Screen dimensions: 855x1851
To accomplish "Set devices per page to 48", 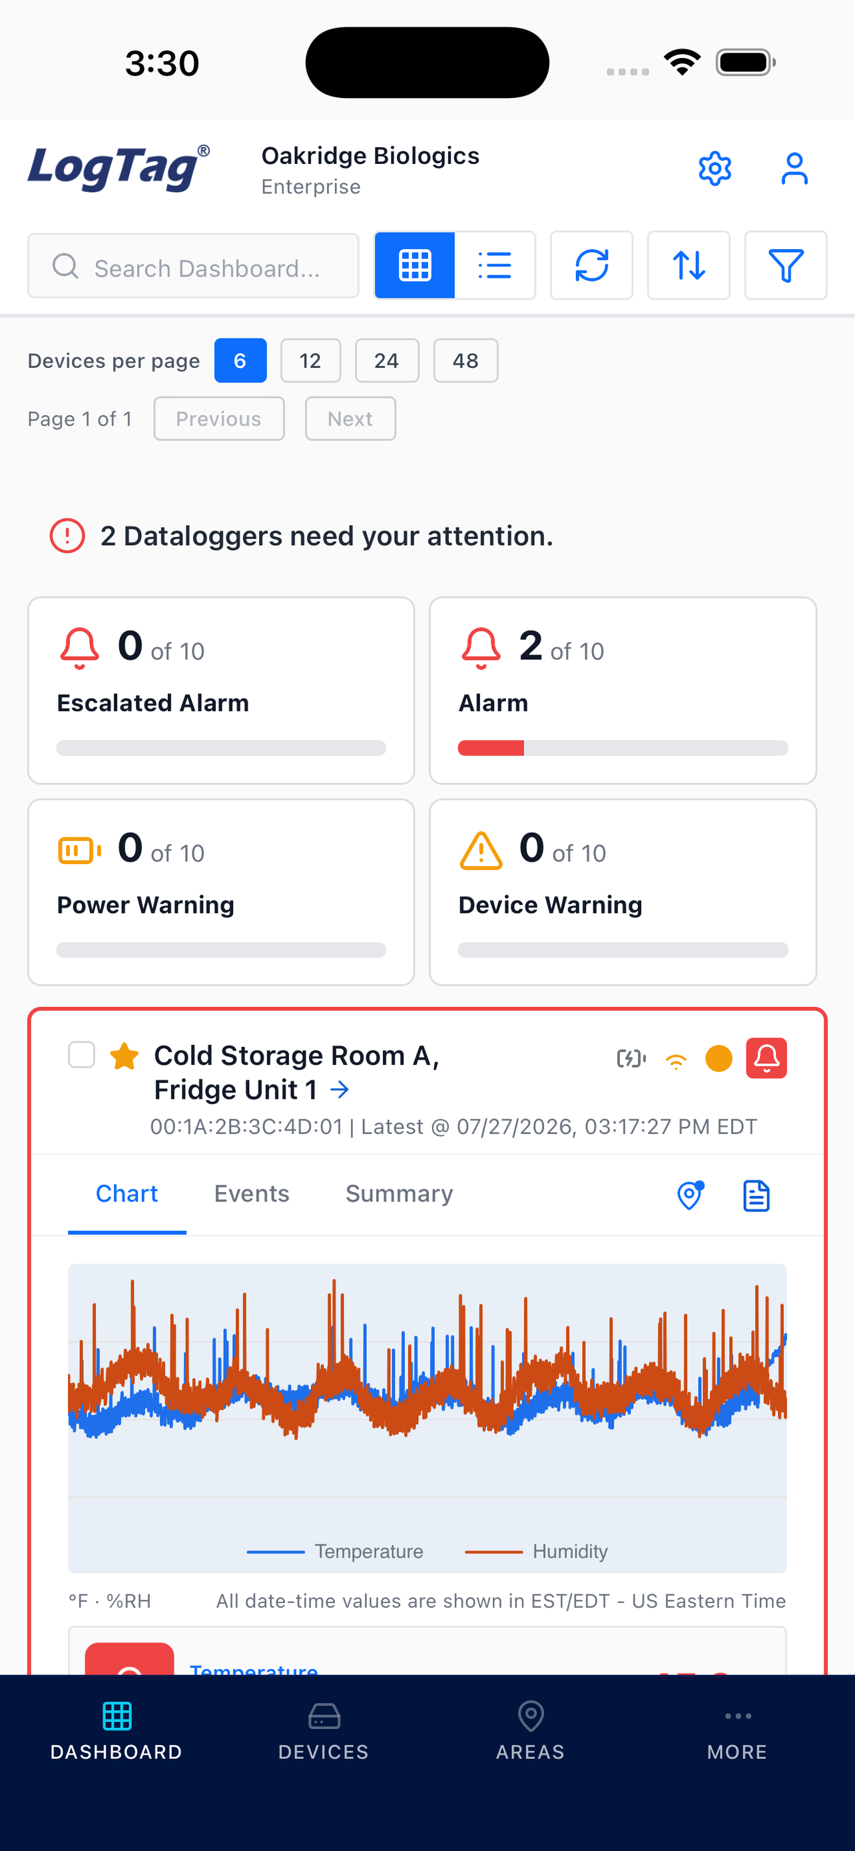I will tap(465, 360).
